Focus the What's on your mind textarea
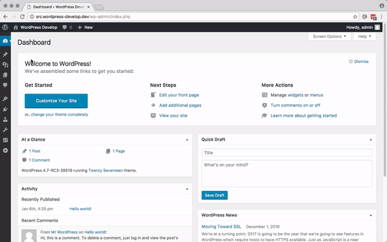Image resolution: width=387 pixels, height=242 pixels. pos(287,174)
